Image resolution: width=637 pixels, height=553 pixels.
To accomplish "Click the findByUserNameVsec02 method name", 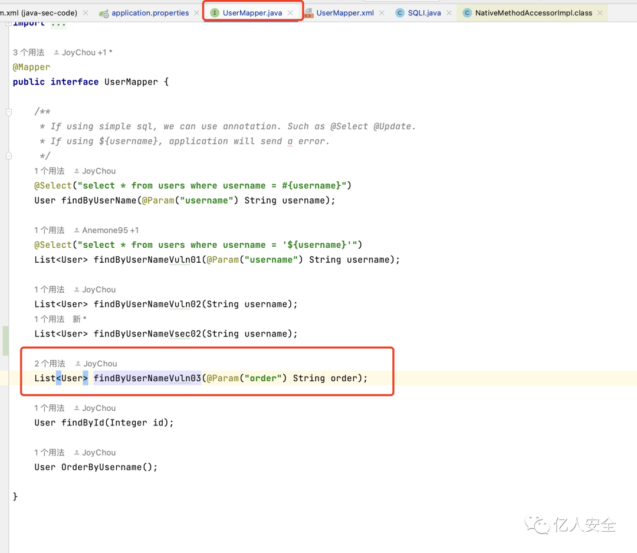I will 147,334.
